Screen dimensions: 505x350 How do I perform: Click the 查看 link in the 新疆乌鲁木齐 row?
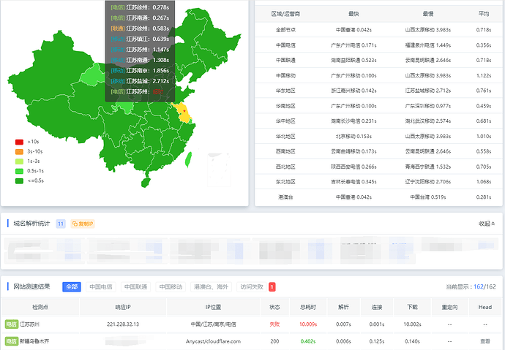pos(485,341)
